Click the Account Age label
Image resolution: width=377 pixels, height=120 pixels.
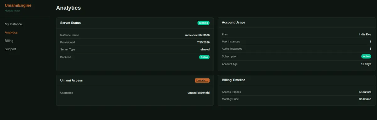point(230,64)
